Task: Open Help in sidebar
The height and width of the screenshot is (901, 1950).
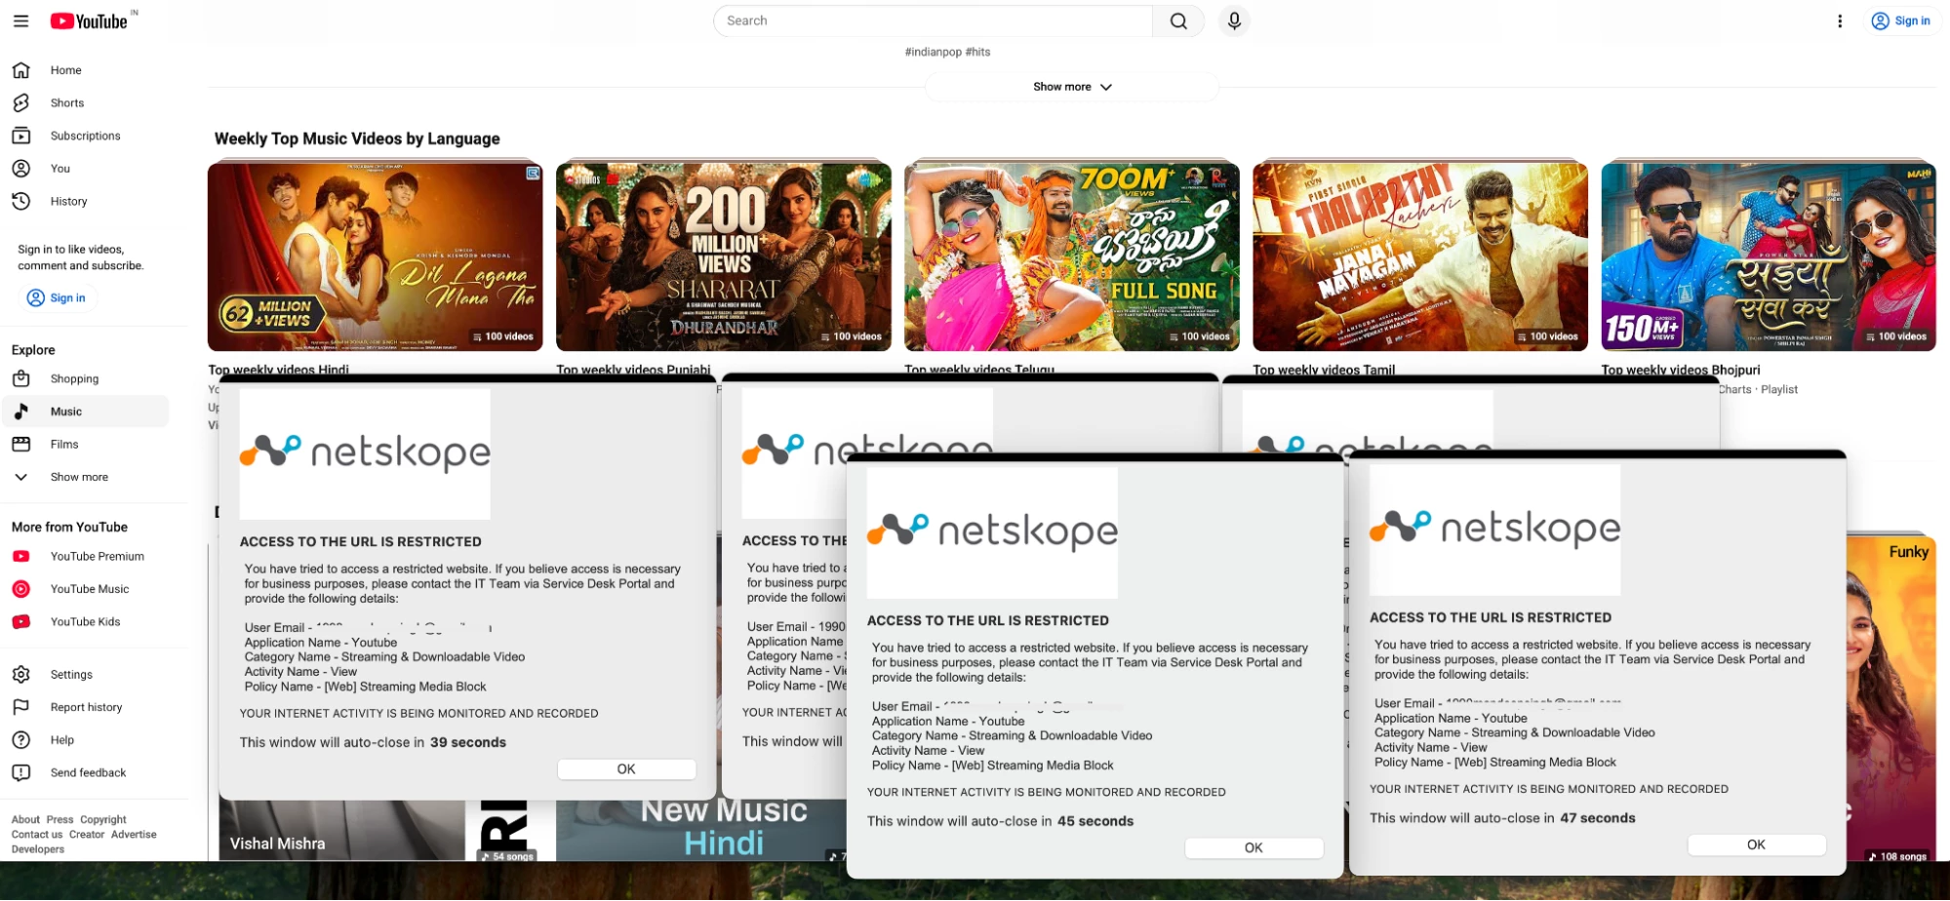Action: [x=85, y=739]
